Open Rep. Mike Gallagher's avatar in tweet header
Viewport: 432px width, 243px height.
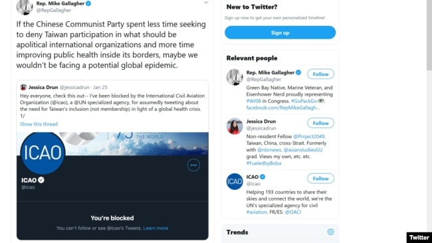tap(25, 7)
